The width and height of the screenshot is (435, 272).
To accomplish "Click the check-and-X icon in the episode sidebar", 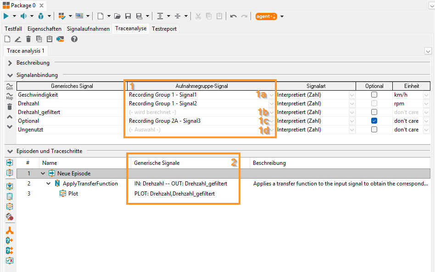I will (10, 261).
